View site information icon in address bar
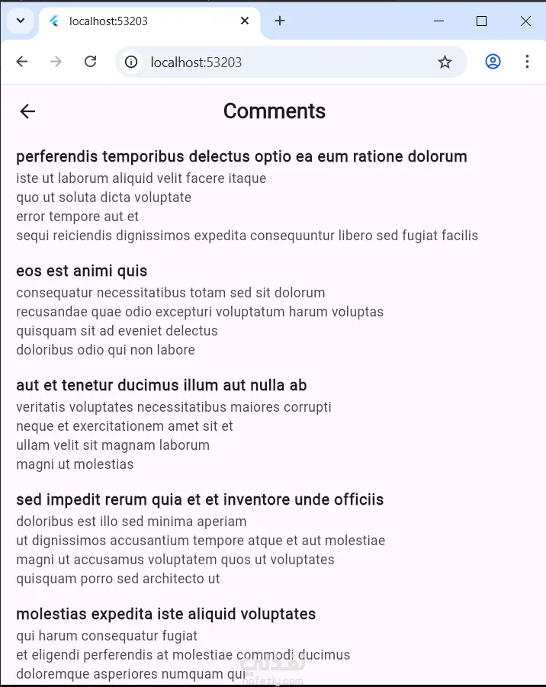 (131, 63)
